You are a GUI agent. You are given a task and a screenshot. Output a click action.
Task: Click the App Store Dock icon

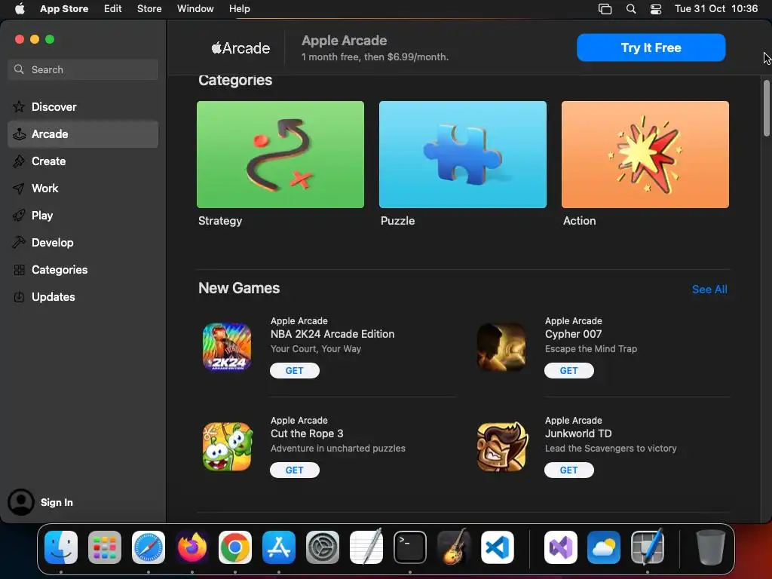pyautogui.click(x=279, y=547)
